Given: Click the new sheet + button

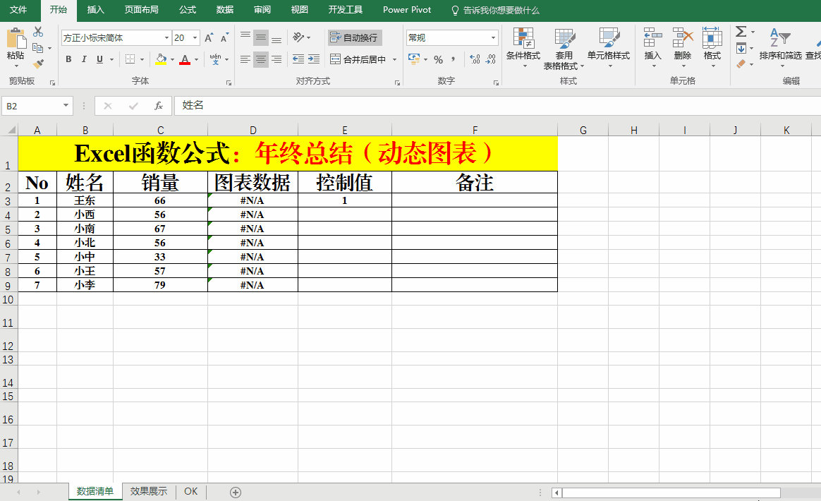Looking at the screenshot, I should (x=236, y=490).
